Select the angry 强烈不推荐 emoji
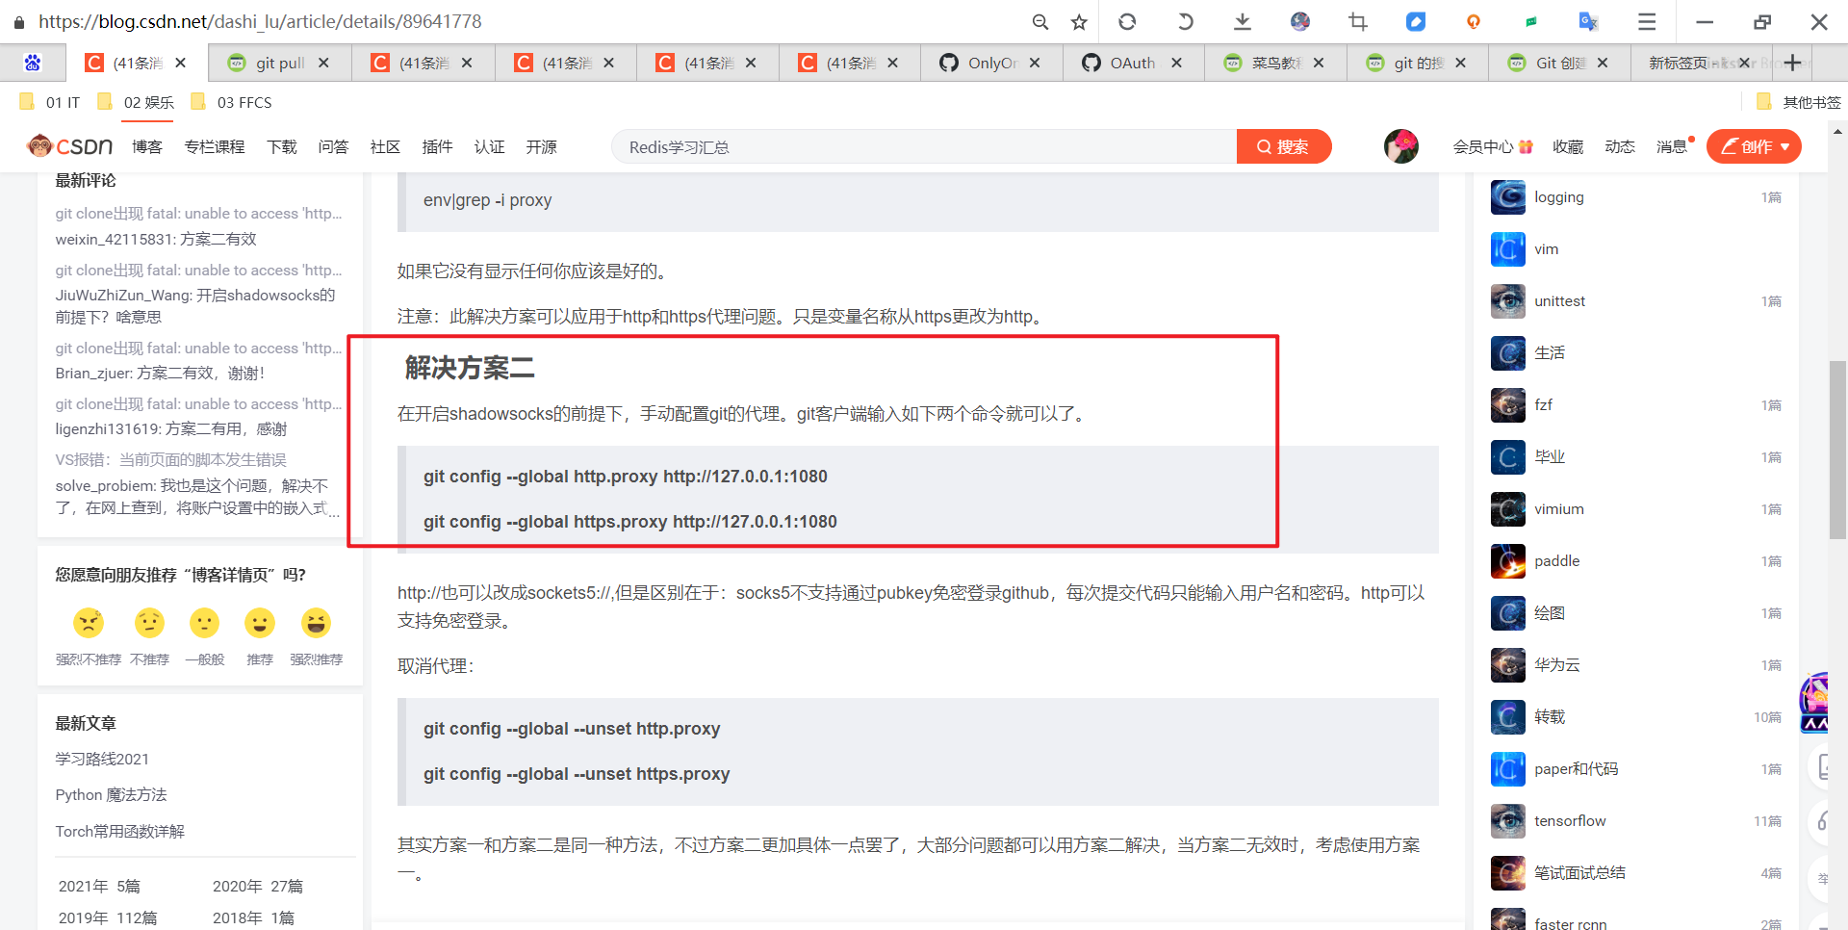 point(89,623)
